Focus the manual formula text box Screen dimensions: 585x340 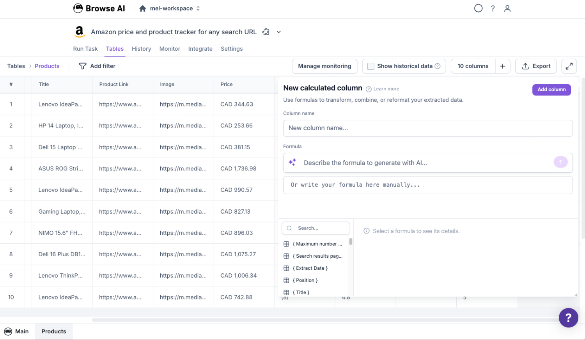428,185
